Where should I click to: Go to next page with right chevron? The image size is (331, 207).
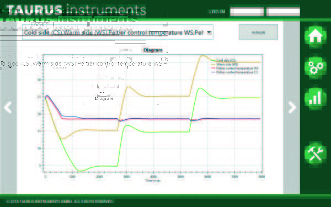pyautogui.click(x=292, y=107)
